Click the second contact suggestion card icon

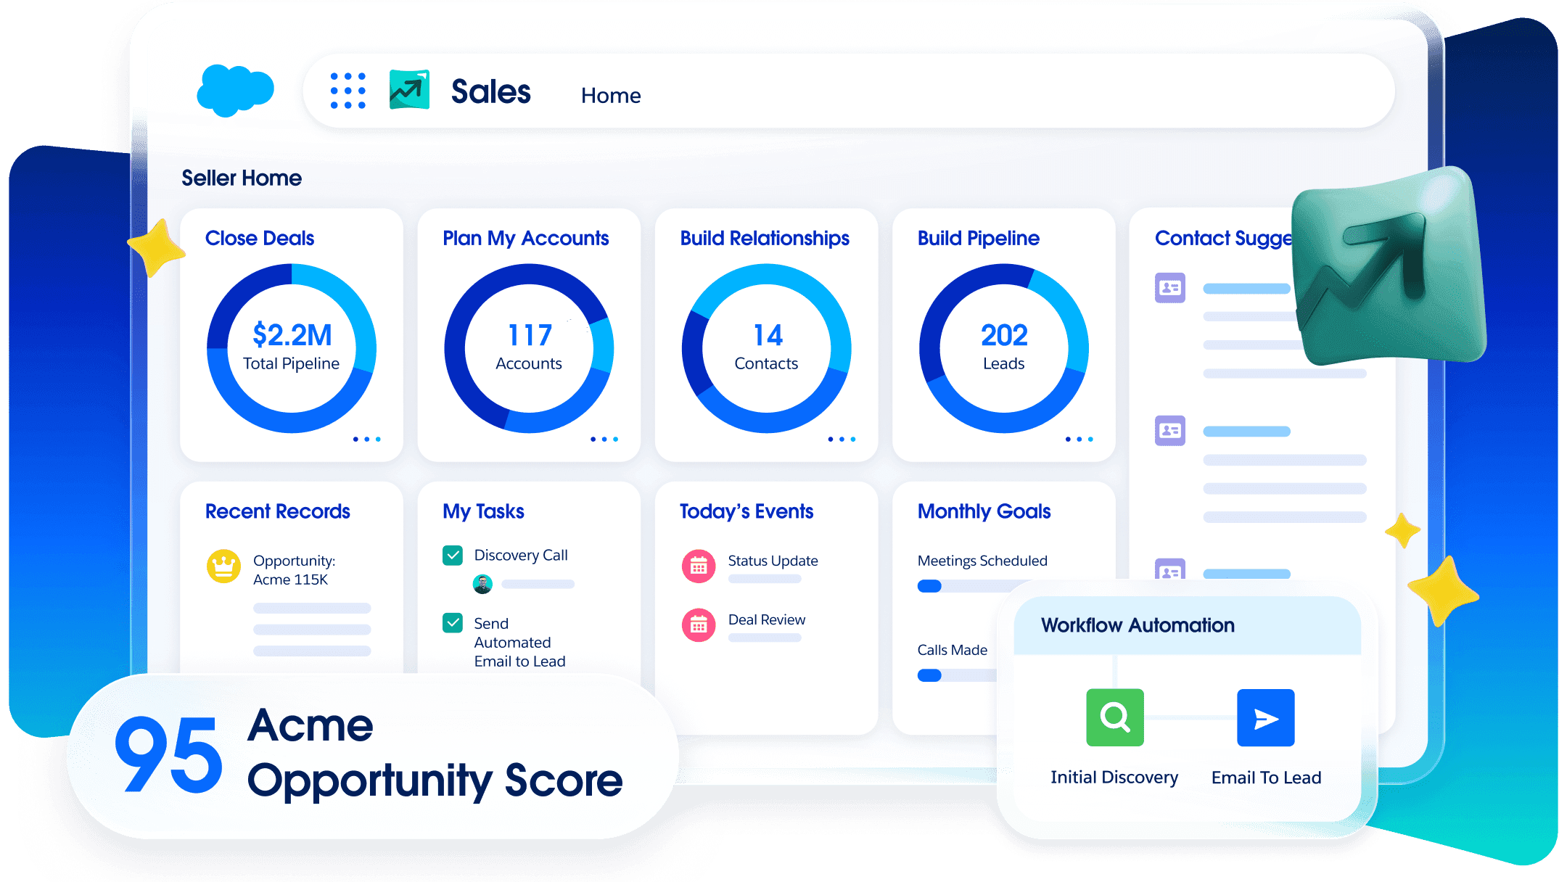[1170, 431]
